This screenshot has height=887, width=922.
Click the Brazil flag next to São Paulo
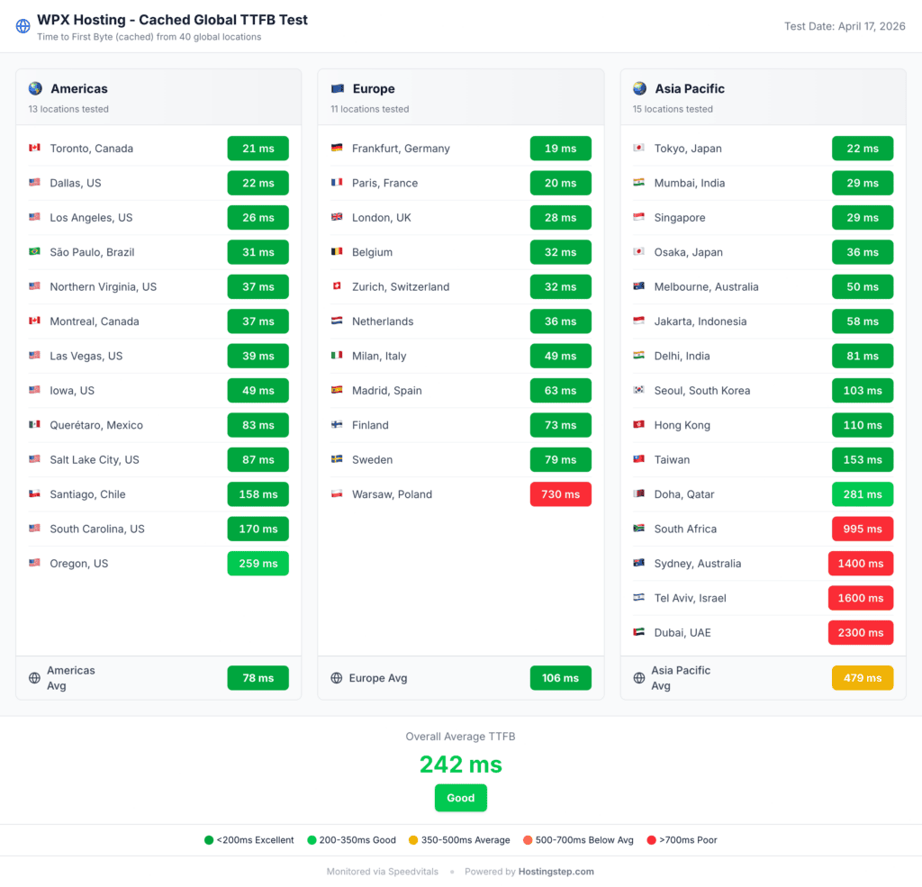pos(35,252)
